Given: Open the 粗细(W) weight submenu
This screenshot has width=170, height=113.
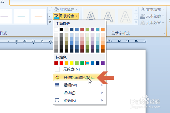Looking at the screenshot, I should (79, 85).
